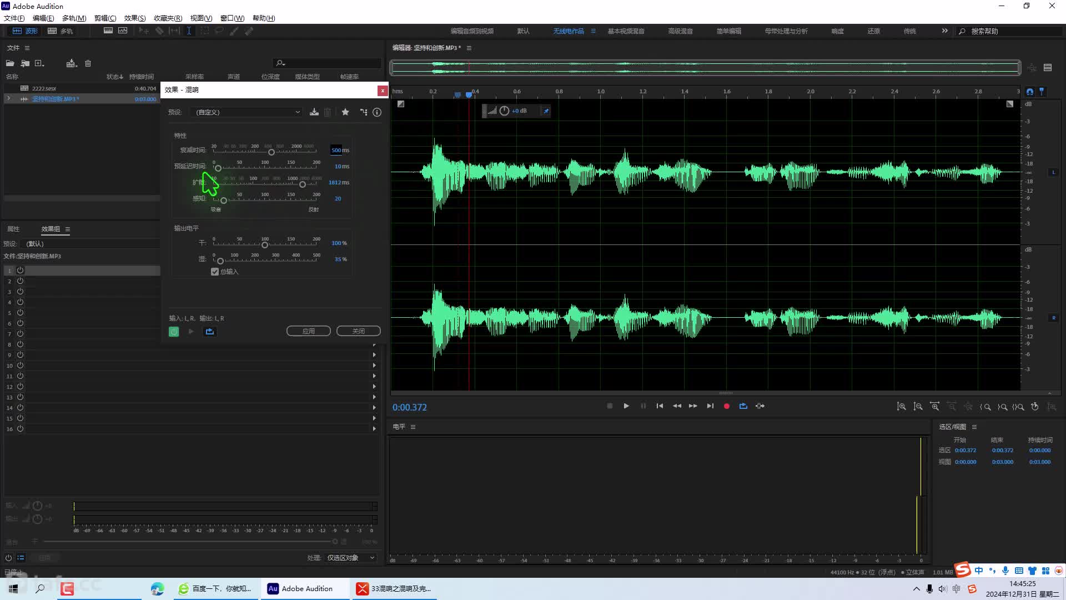The width and height of the screenshot is (1066, 600).
Task: Toggle effects rack main power button
Action: click(8, 558)
